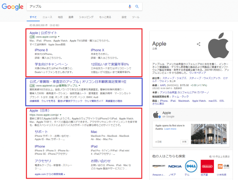The image size is (238, 180).
Task: Click the 高額査定の理由 link
Action: [114, 101]
